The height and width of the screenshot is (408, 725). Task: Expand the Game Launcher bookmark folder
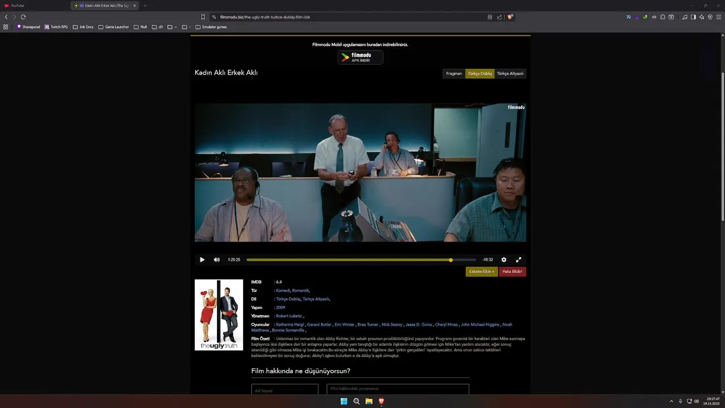point(114,27)
